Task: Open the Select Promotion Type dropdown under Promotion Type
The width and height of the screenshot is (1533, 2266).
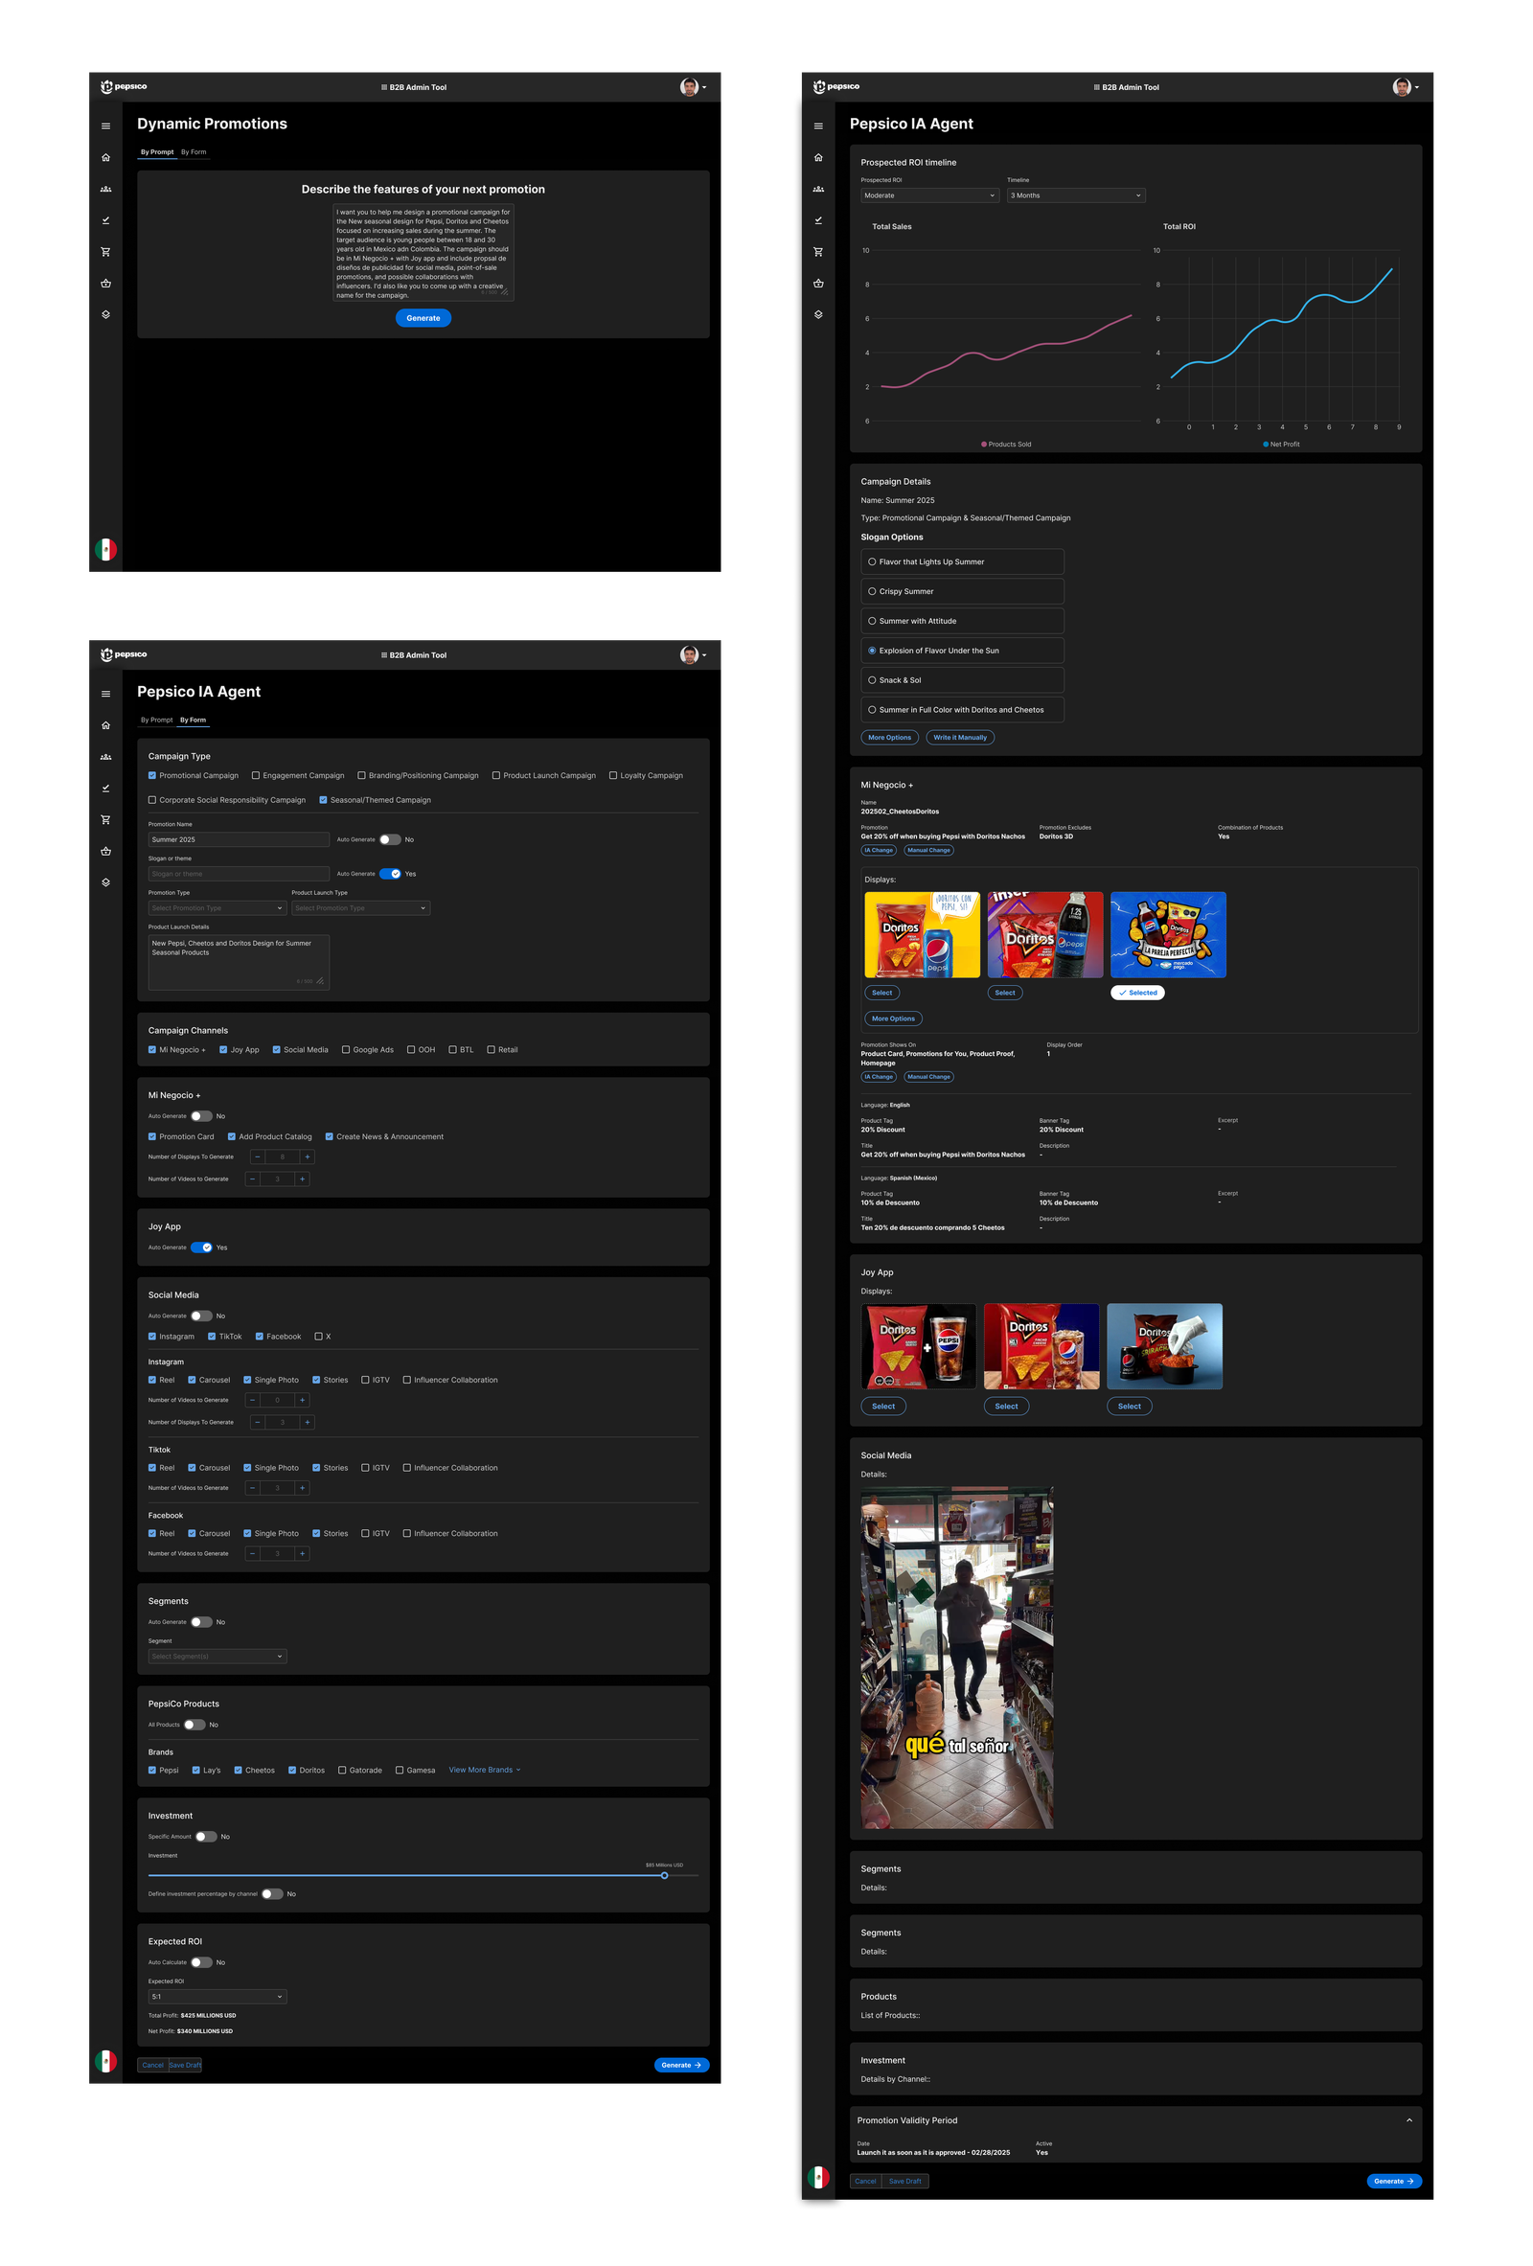Action: coord(217,908)
